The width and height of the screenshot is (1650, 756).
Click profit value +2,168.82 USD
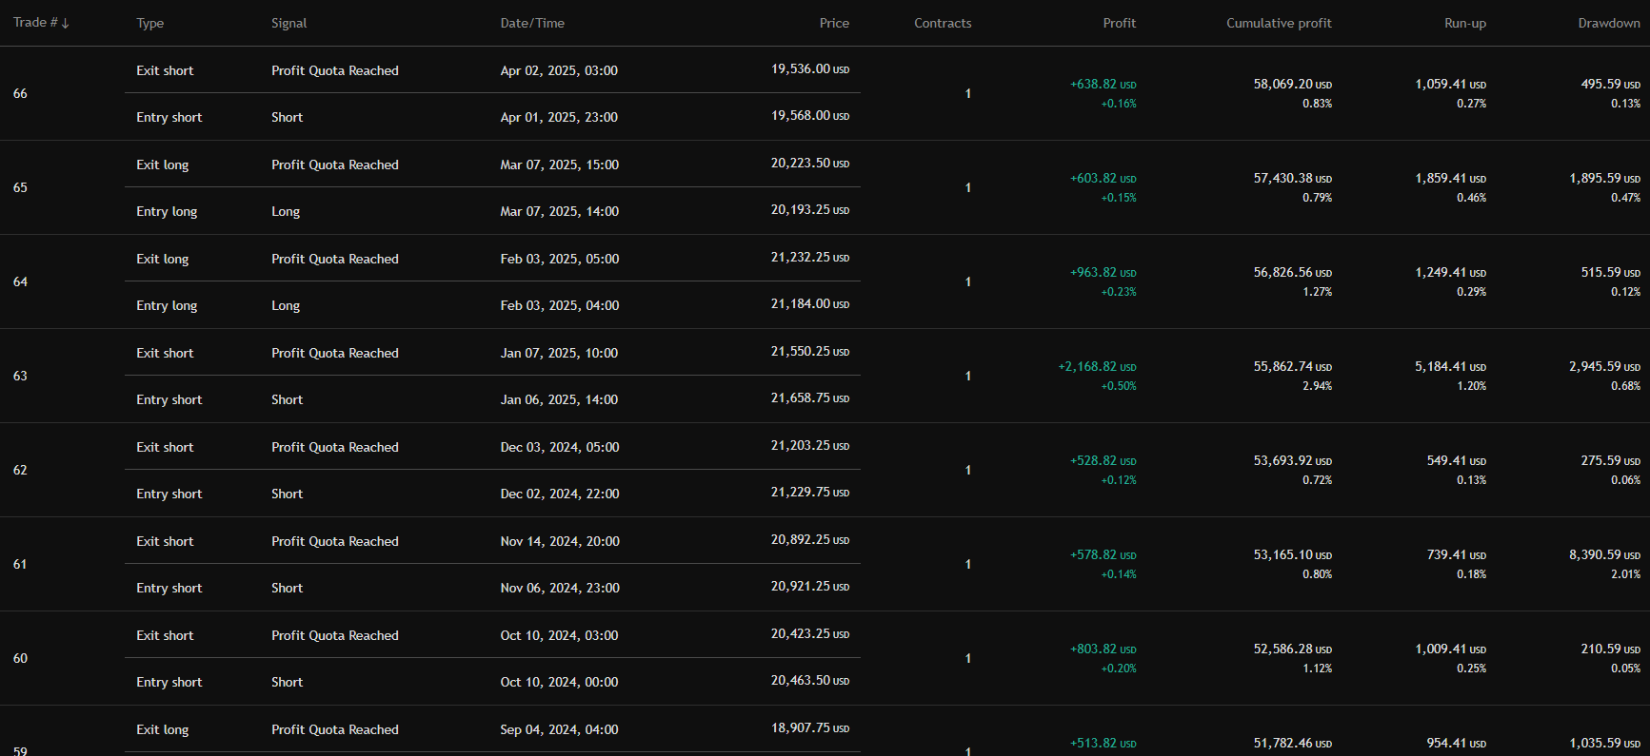(1098, 366)
